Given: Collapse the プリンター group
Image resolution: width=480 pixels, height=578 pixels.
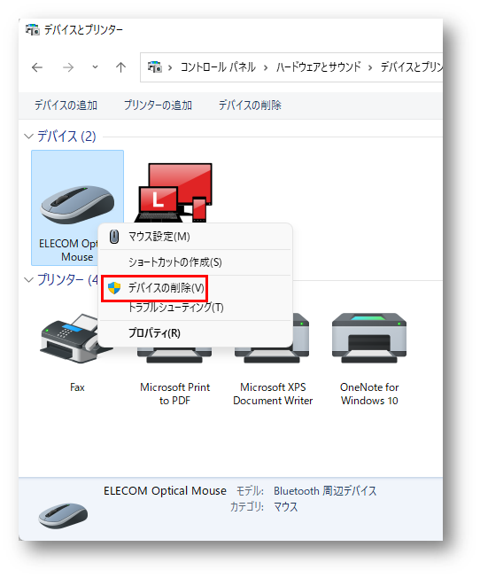Looking at the screenshot, I should pos(28,280).
